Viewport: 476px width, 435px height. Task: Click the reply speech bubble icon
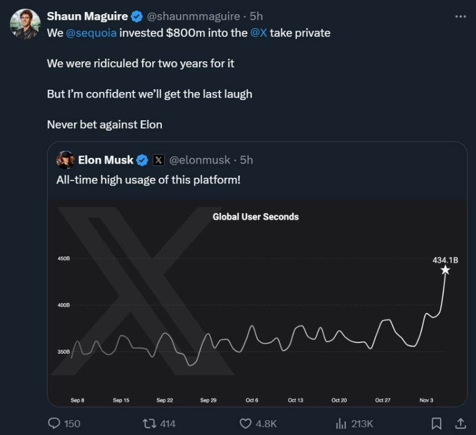click(x=54, y=423)
